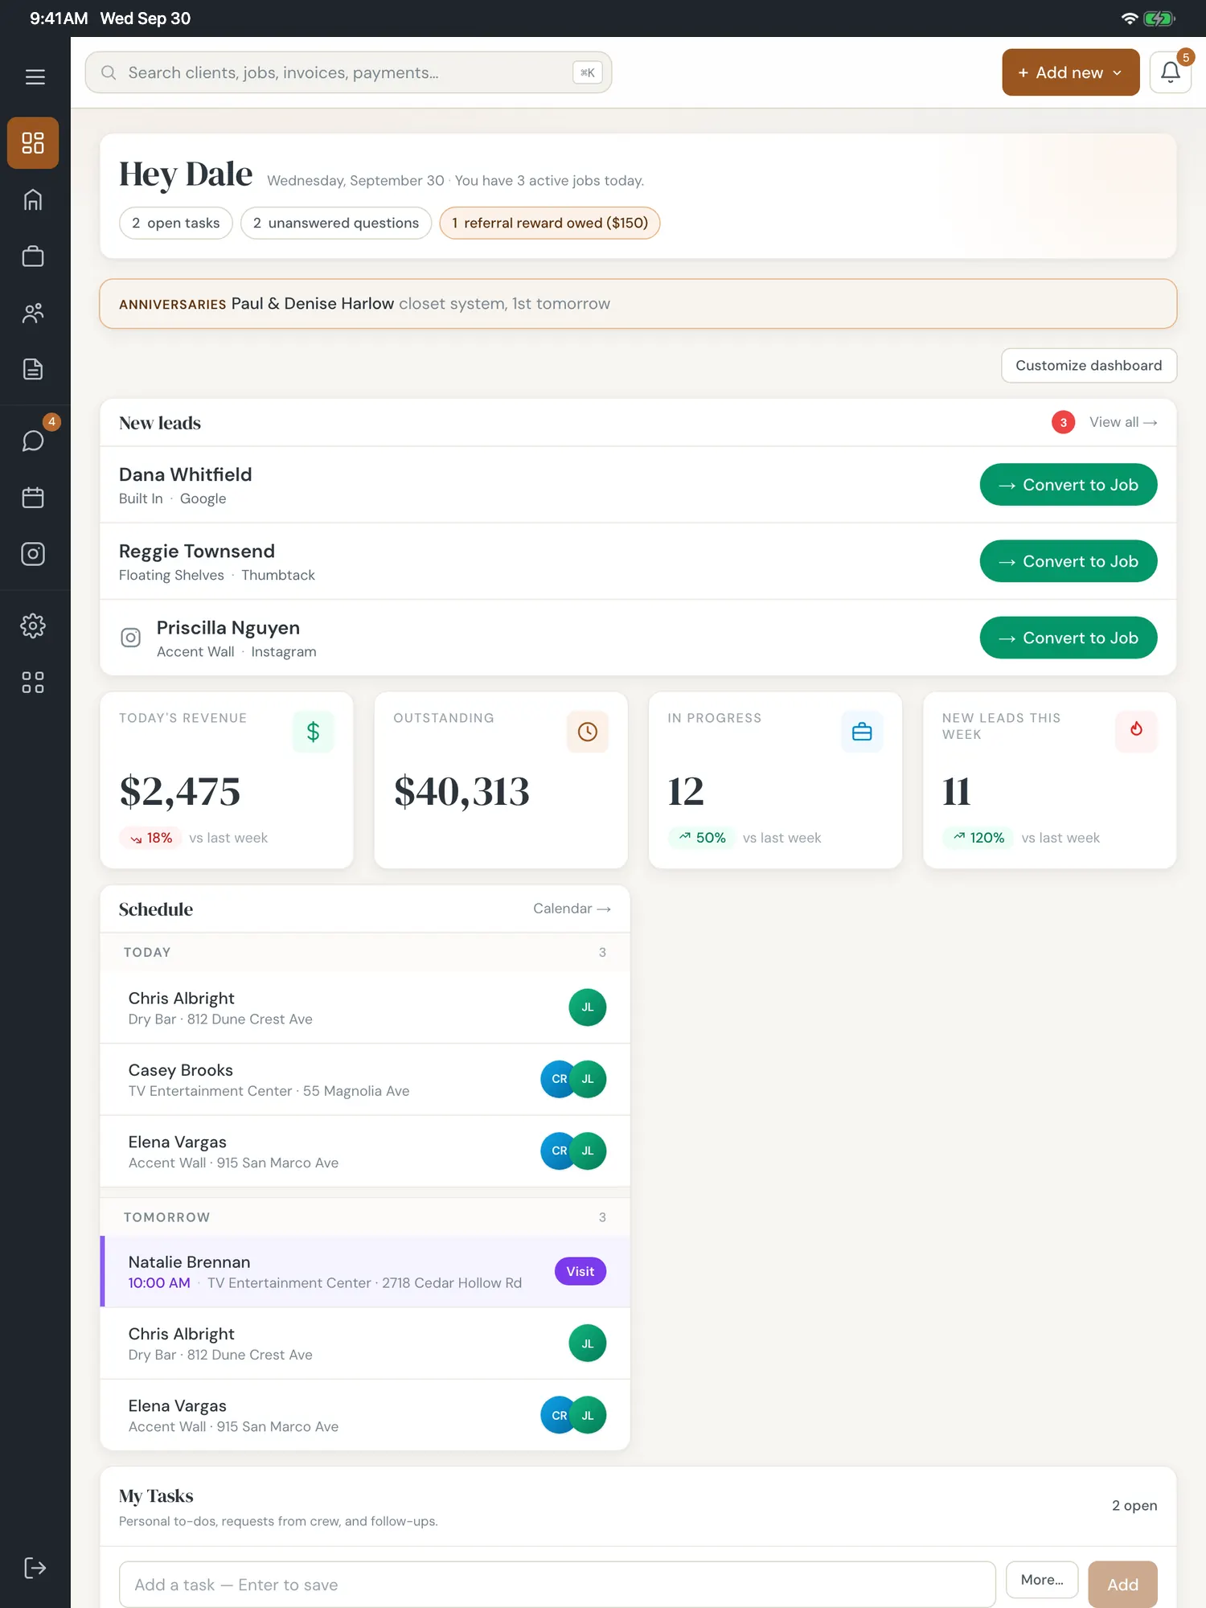
Task: Click the Instagram icon beside Priscilla Nguyen
Action: [130, 638]
